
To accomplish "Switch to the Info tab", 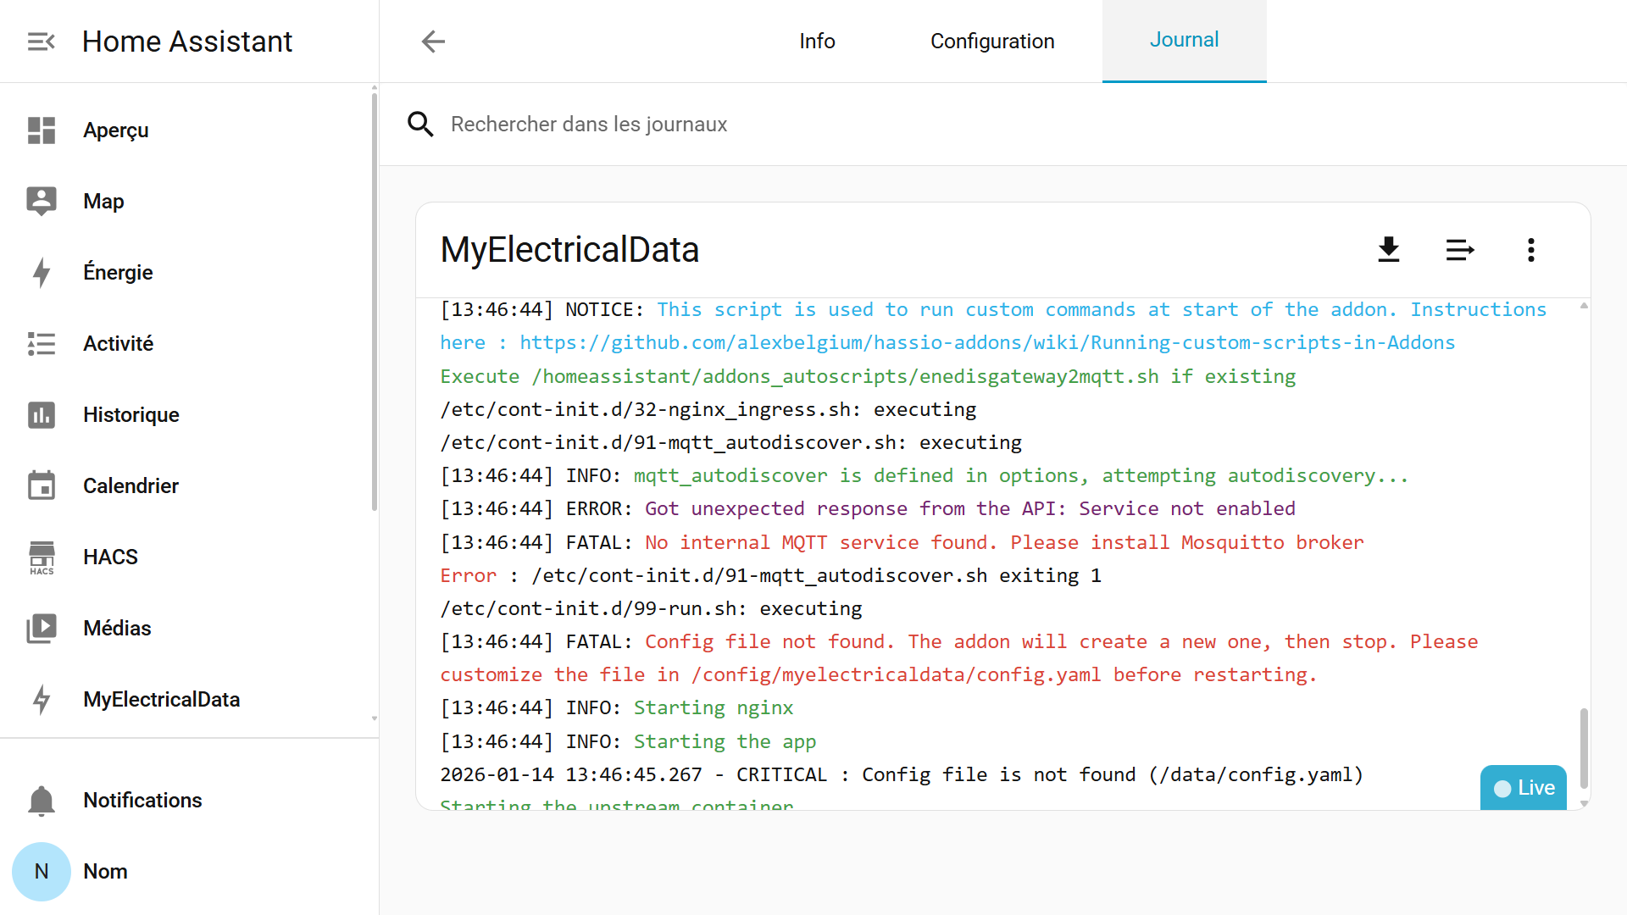I will point(817,42).
